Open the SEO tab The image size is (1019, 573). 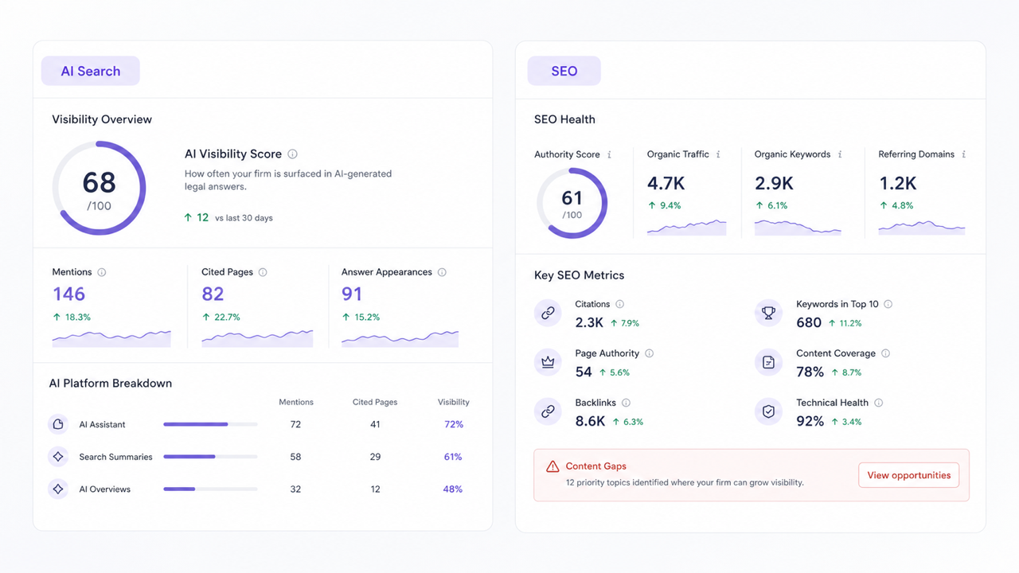pos(564,71)
